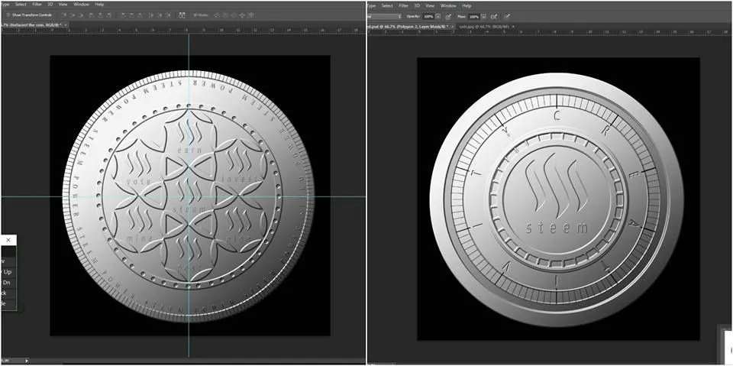Screen dimensions: 733x366
Task: Click Align vertical centers icon
Action: [73, 15]
